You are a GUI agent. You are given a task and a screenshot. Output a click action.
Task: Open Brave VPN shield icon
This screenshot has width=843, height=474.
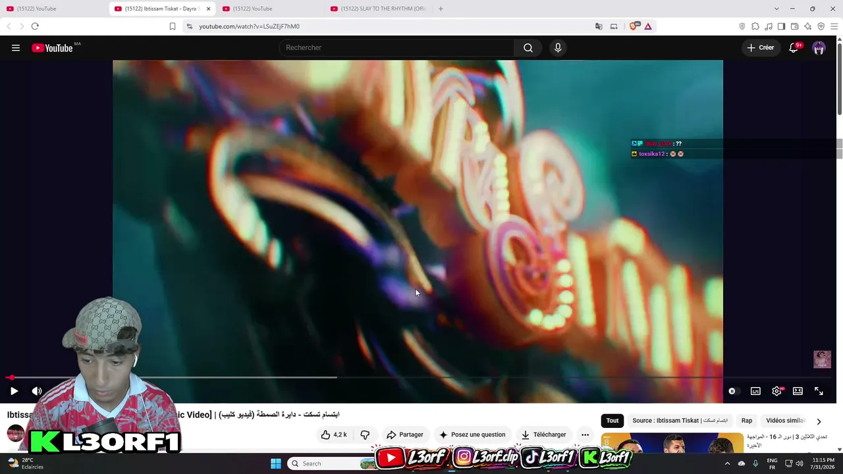821,26
